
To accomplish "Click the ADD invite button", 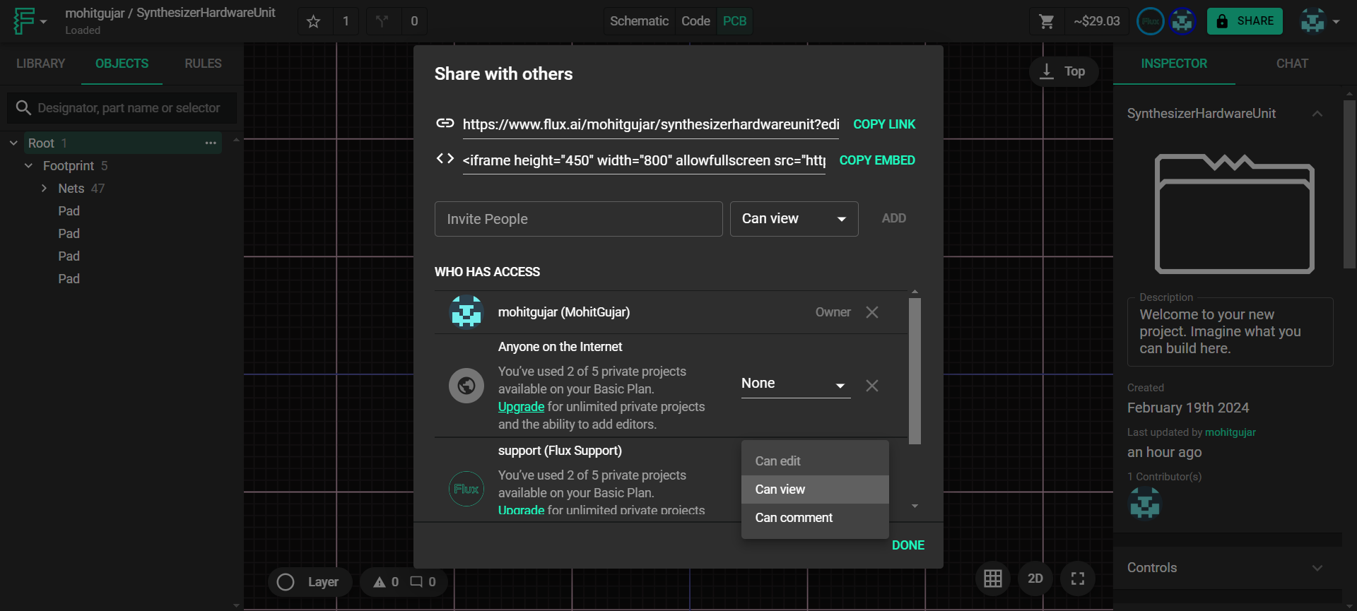I will click(x=893, y=219).
